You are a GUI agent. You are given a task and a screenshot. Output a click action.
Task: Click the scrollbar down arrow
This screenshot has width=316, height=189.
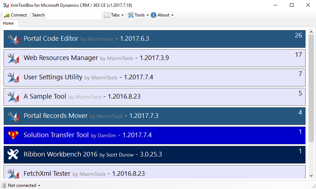(311, 176)
